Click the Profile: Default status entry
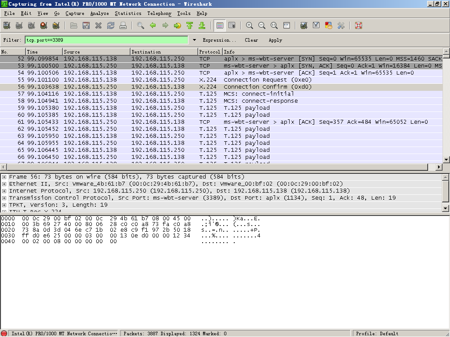Viewport: 450px width, 337px height. click(377, 333)
